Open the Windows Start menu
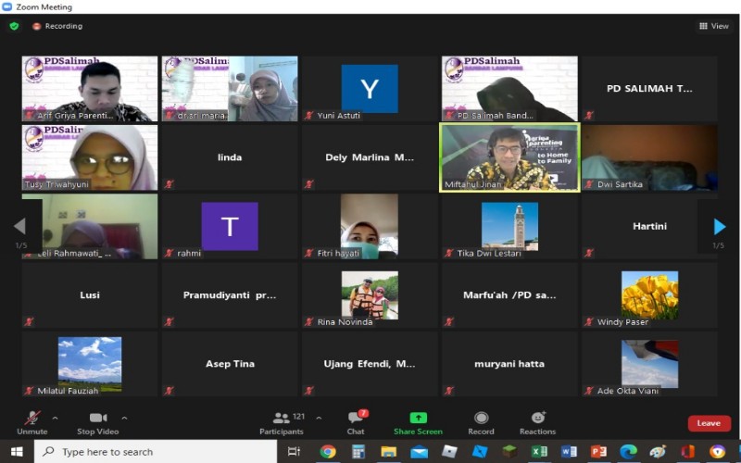 click(17, 452)
